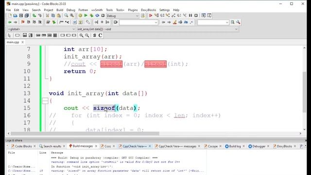Click the highlighted sizeof word on line 15

click(104, 108)
